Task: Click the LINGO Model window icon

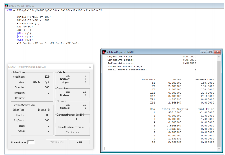Action: [x=7, y=6]
